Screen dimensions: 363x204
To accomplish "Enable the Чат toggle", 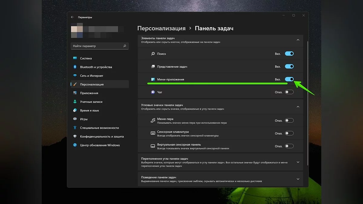I will coord(289,92).
